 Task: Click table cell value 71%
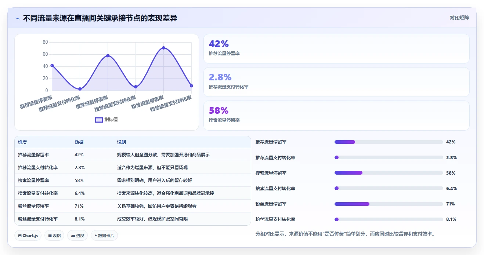pos(79,206)
